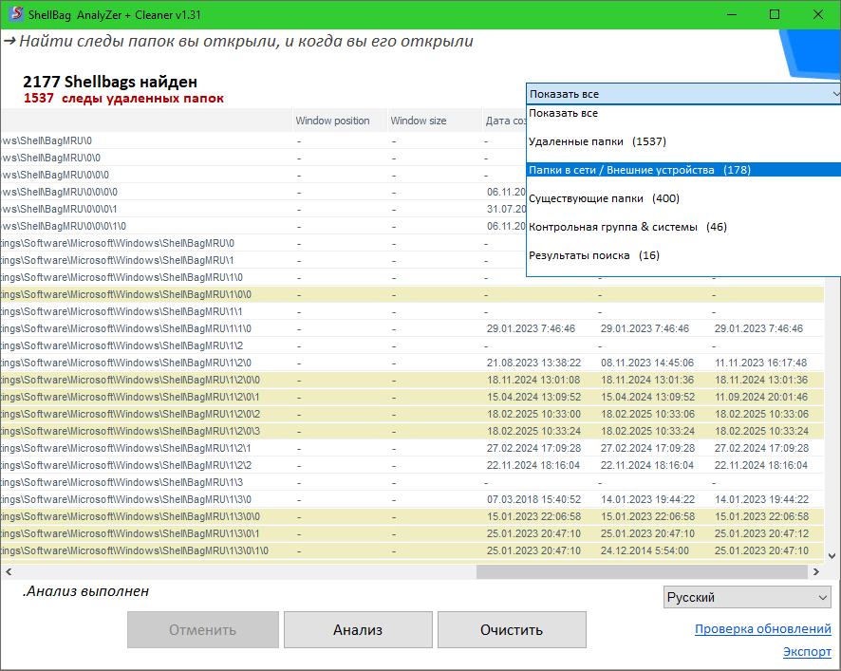Choose «Удаленные папки (1537)» filter option

[x=597, y=141]
